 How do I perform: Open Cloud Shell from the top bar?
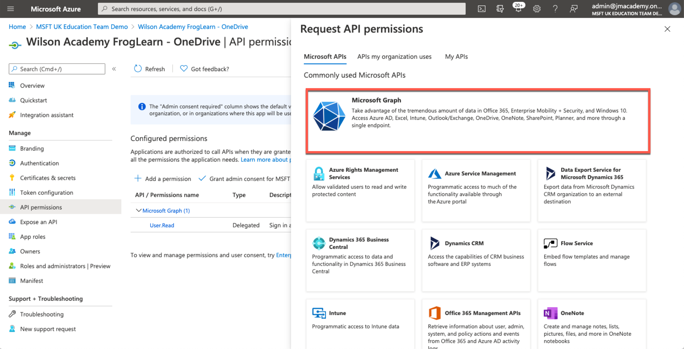tap(481, 9)
